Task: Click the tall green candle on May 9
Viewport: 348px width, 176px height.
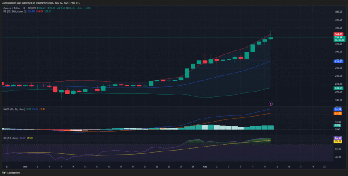Action: 253,48
